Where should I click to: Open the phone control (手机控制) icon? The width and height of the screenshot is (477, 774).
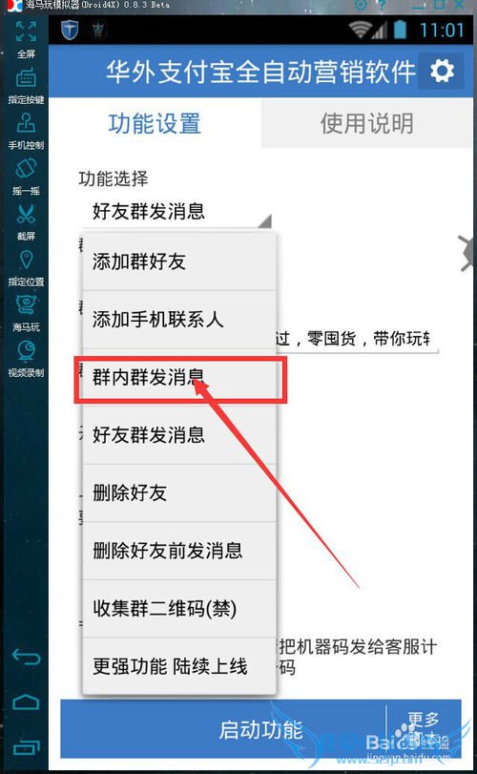click(26, 123)
